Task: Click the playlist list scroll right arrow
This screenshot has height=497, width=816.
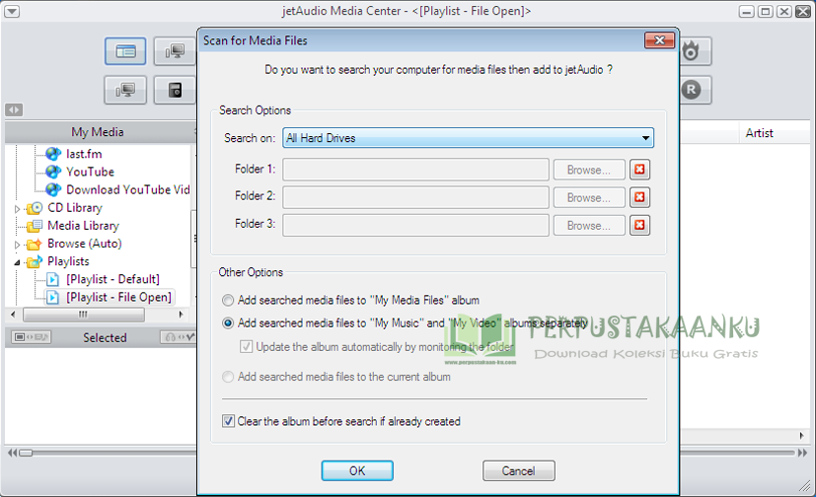Action: (802, 436)
